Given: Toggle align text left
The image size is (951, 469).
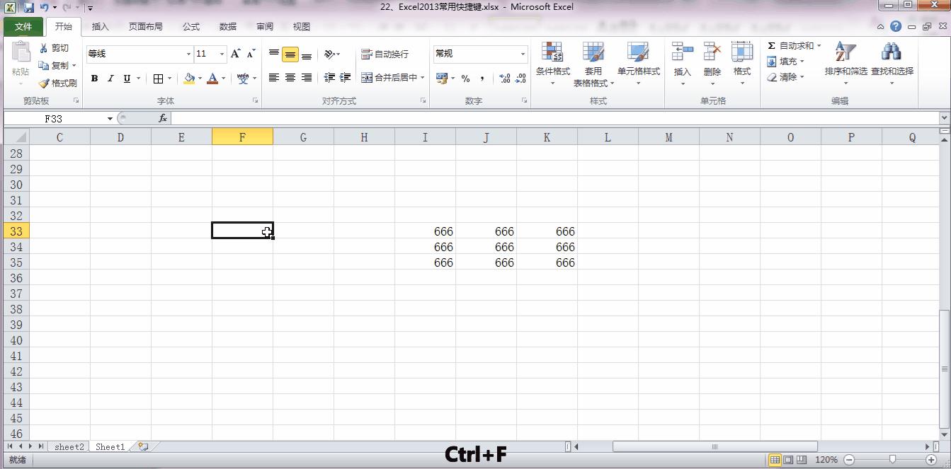Looking at the screenshot, I should (x=274, y=78).
